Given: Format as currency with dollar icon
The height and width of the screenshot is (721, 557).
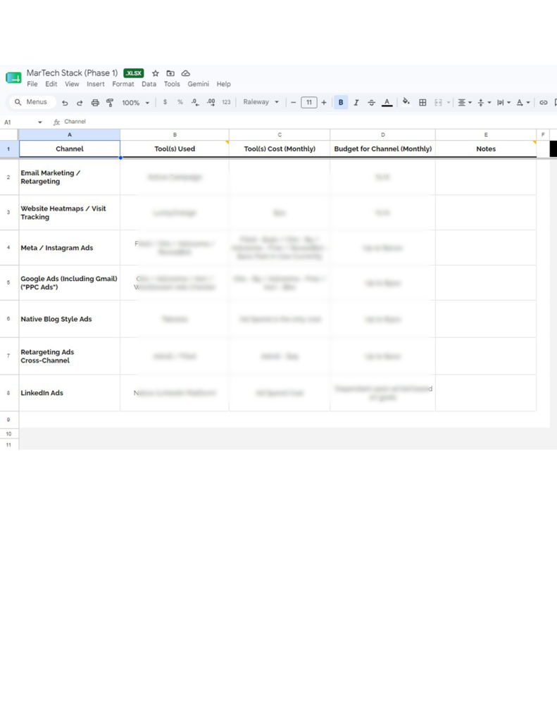Looking at the screenshot, I should 165,102.
